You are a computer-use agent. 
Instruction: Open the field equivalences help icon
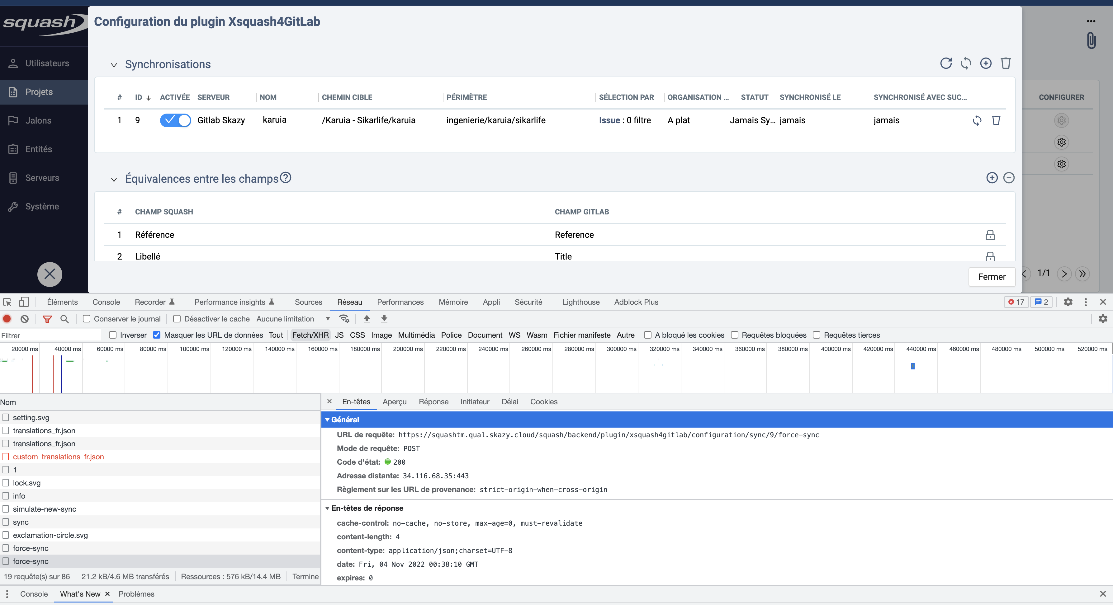tap(286, 177)
